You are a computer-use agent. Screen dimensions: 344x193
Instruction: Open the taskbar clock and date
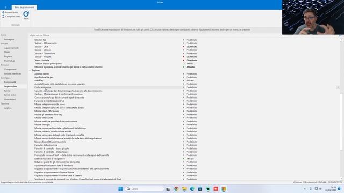click(331, 189)
